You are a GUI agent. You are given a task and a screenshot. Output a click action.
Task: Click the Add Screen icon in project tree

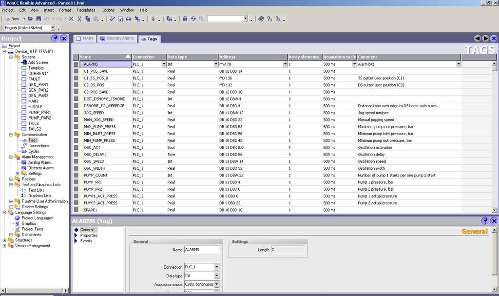[24, 62]
